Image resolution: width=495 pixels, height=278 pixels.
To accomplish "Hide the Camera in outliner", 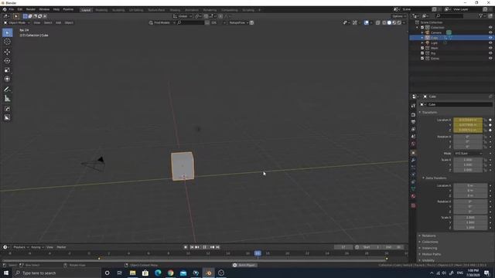I will [490, 32].
